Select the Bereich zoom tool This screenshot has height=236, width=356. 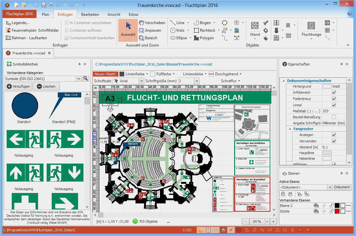[148, 38]
